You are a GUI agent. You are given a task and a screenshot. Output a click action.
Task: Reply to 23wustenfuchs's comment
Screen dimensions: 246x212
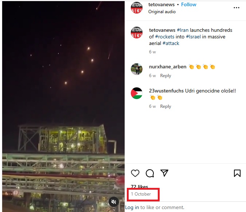pyautogui.click(x=165, y=106)
